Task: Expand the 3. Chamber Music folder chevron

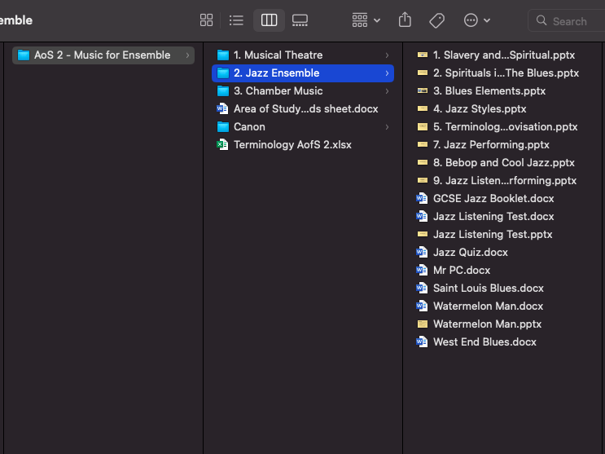Action: [x=387, y=91]
